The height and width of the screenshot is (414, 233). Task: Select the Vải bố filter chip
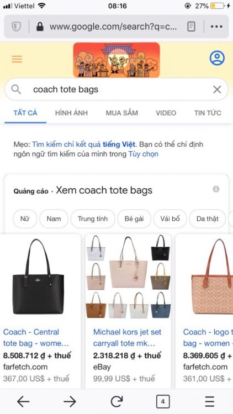170,219
